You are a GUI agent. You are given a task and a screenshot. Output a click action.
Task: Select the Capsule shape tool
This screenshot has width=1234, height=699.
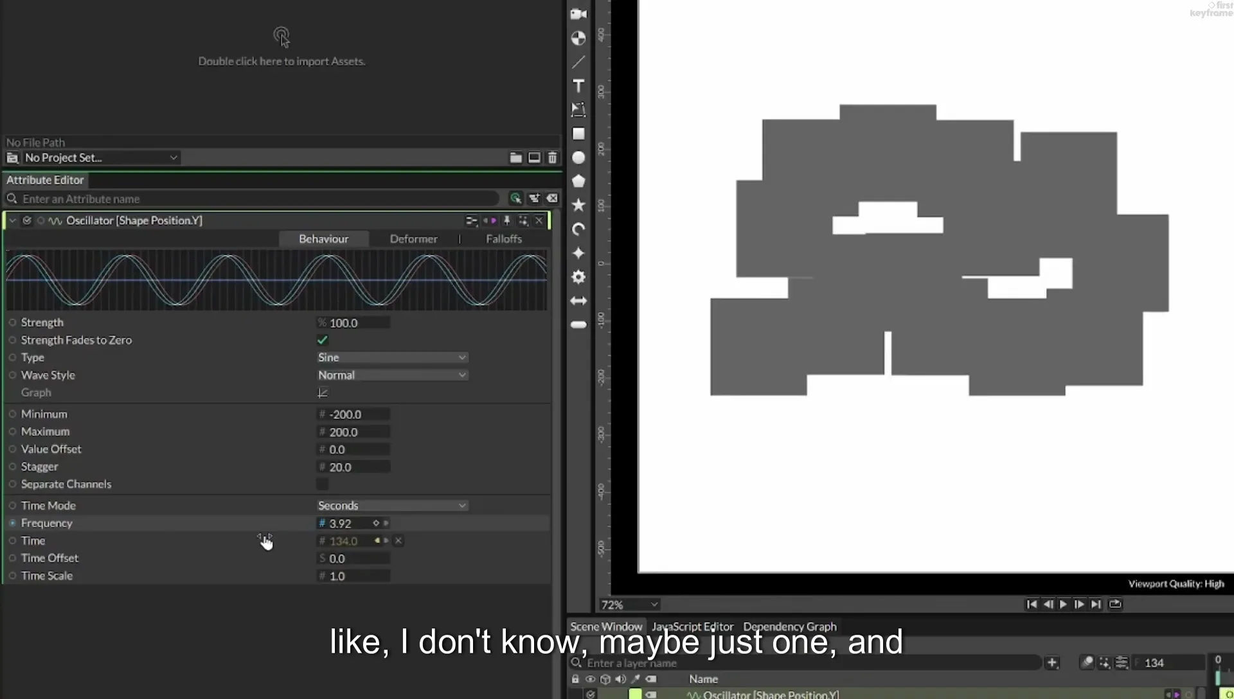point(578,324)
